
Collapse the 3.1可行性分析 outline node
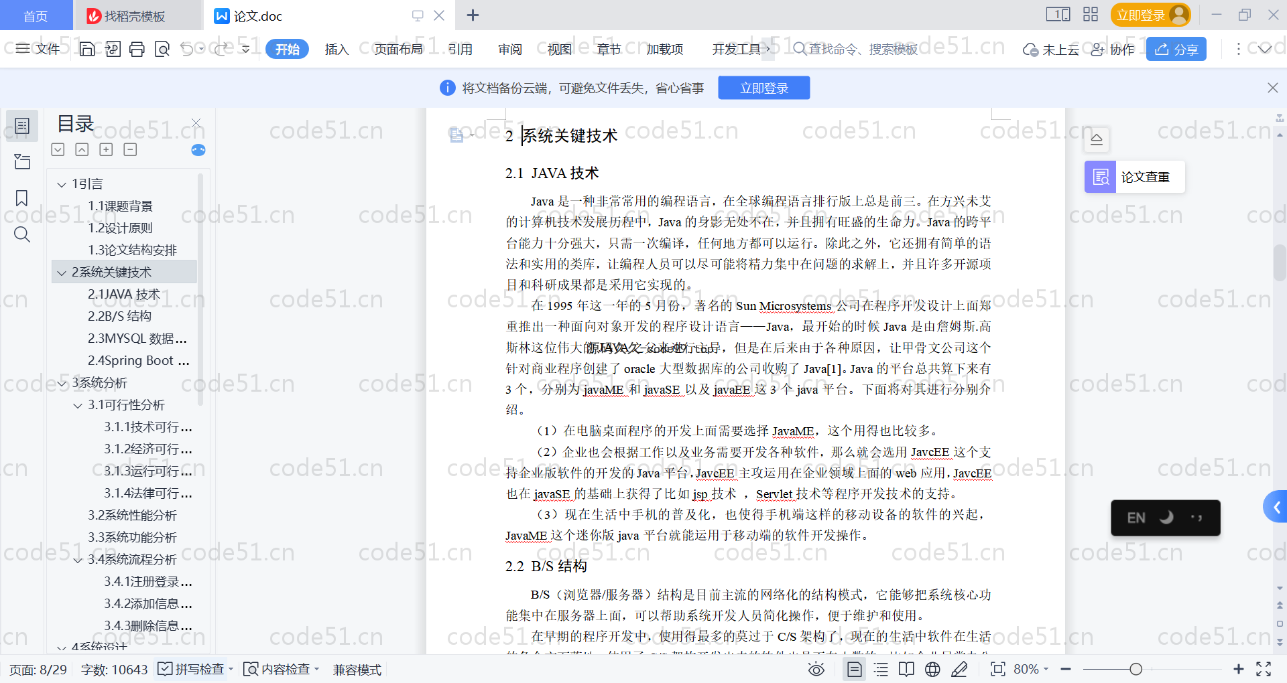[78, 405]
